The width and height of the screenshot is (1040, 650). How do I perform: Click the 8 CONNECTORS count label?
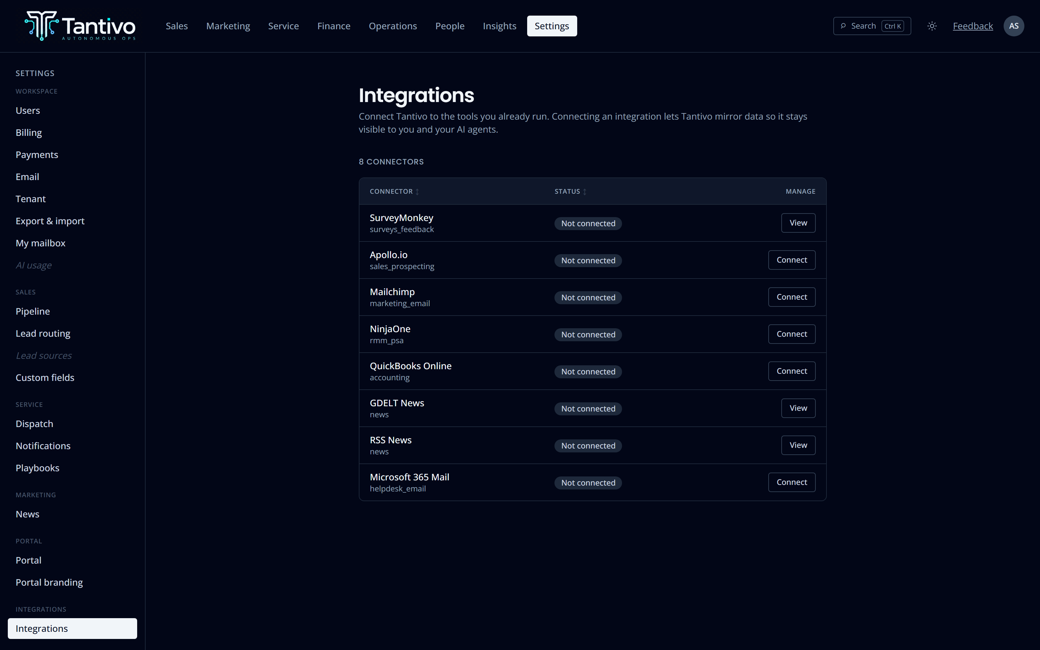[x=391, y=162]
